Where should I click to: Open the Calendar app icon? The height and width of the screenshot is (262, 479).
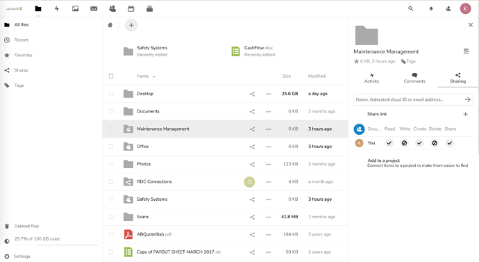(131, 8)
